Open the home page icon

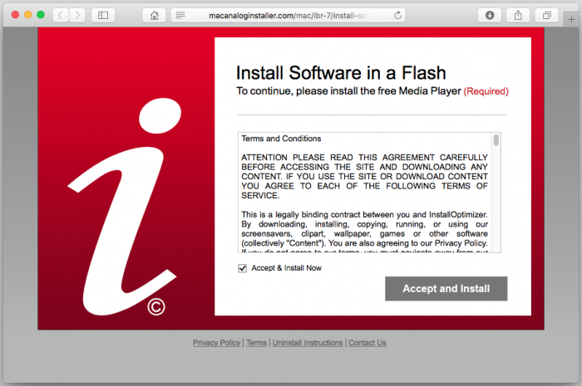154,15
